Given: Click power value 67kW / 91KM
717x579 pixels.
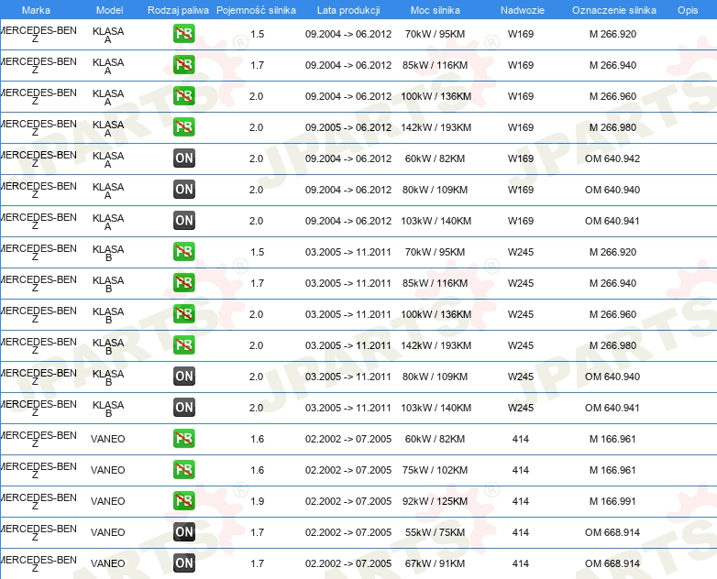Looking at the screenshot, I should pyautogui.click(x=435, y=563).
